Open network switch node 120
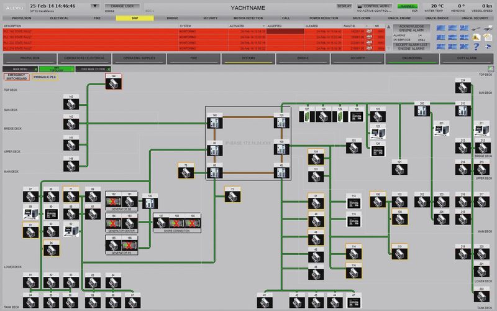 click(x=281, y=121)
